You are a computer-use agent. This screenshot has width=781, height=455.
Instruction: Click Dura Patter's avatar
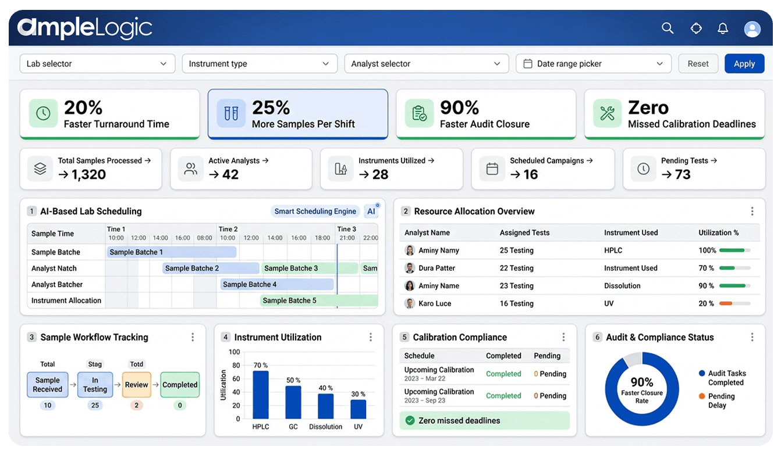tap(410, 268)
